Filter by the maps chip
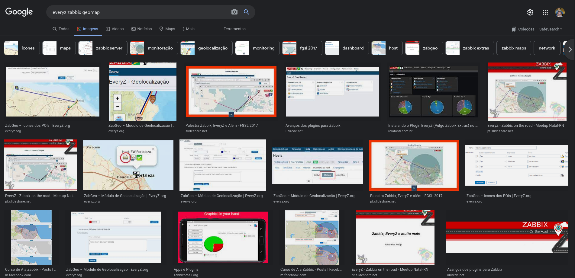 click(59, 48)
